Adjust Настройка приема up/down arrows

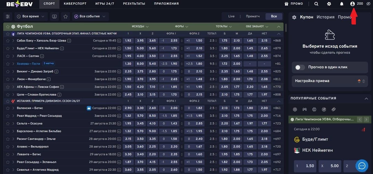pyautogui.click(x=361, y=81)
